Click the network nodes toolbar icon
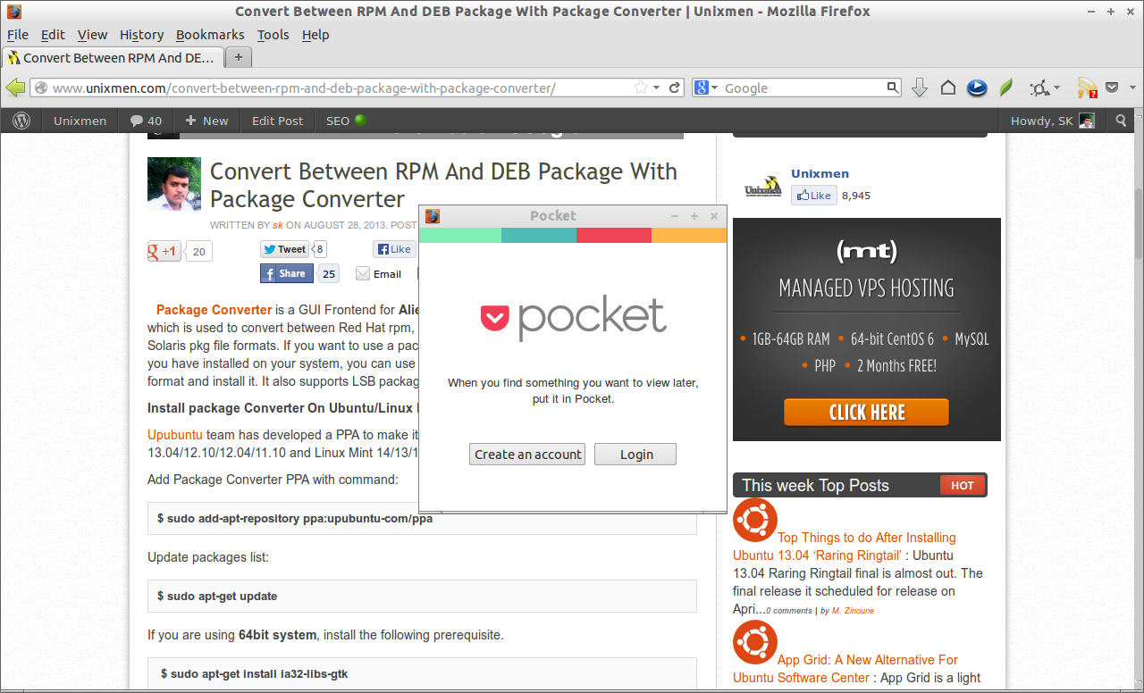 click(1039, 88)
